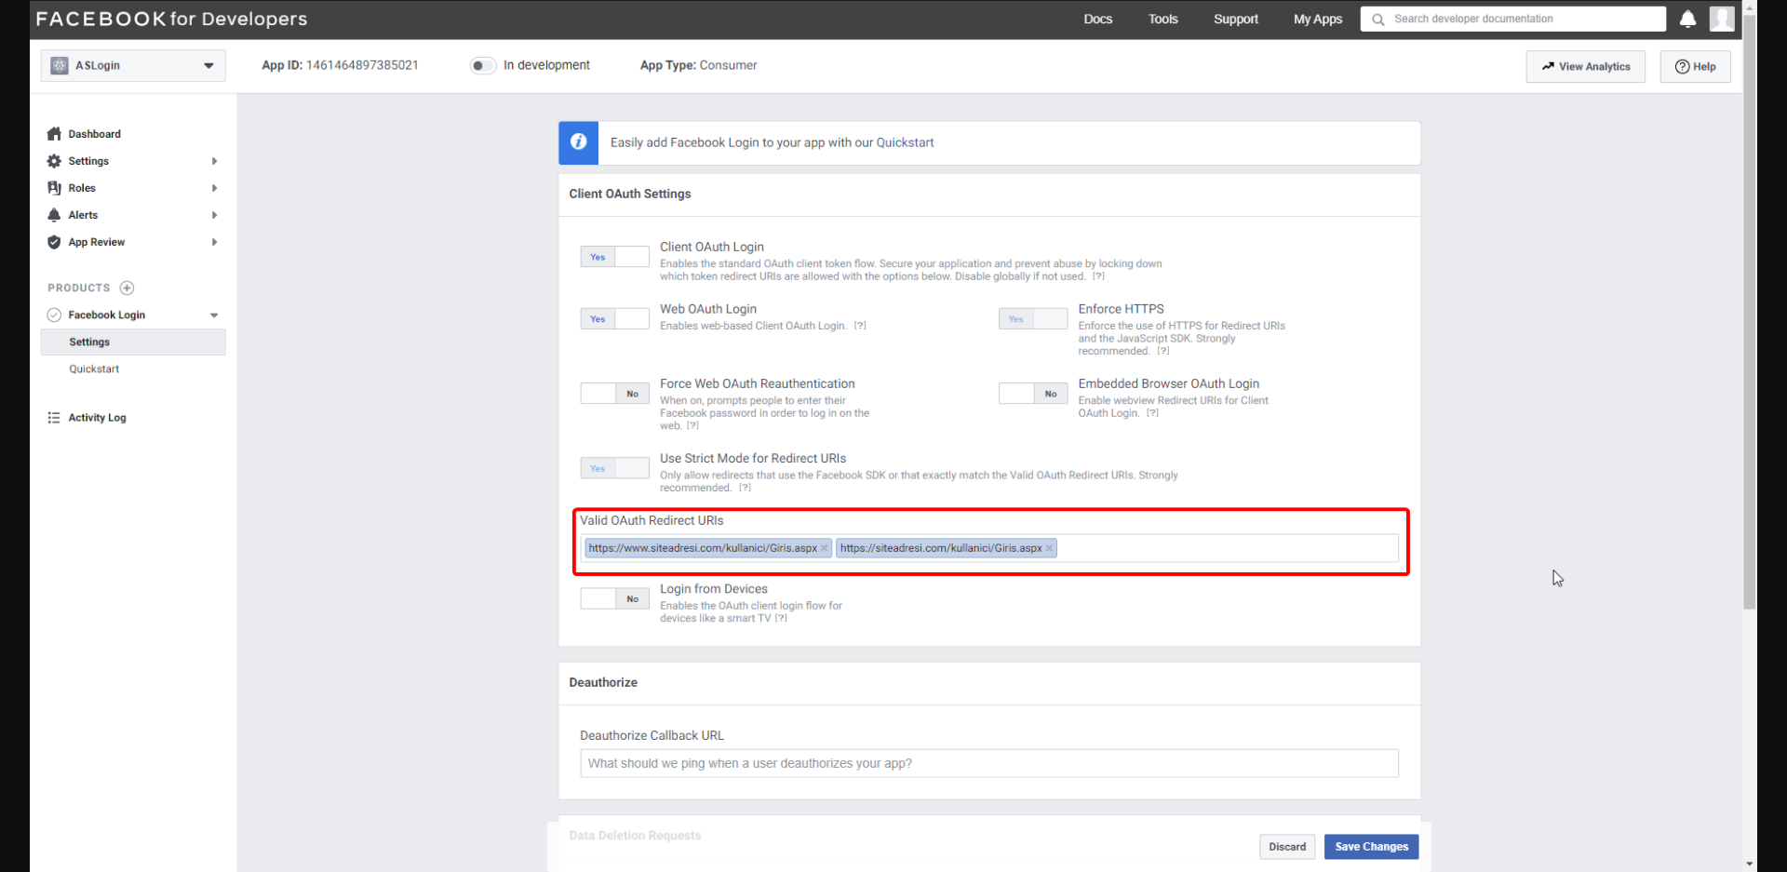Click the Help button

pyautogui.click(x=1696, y=66)
